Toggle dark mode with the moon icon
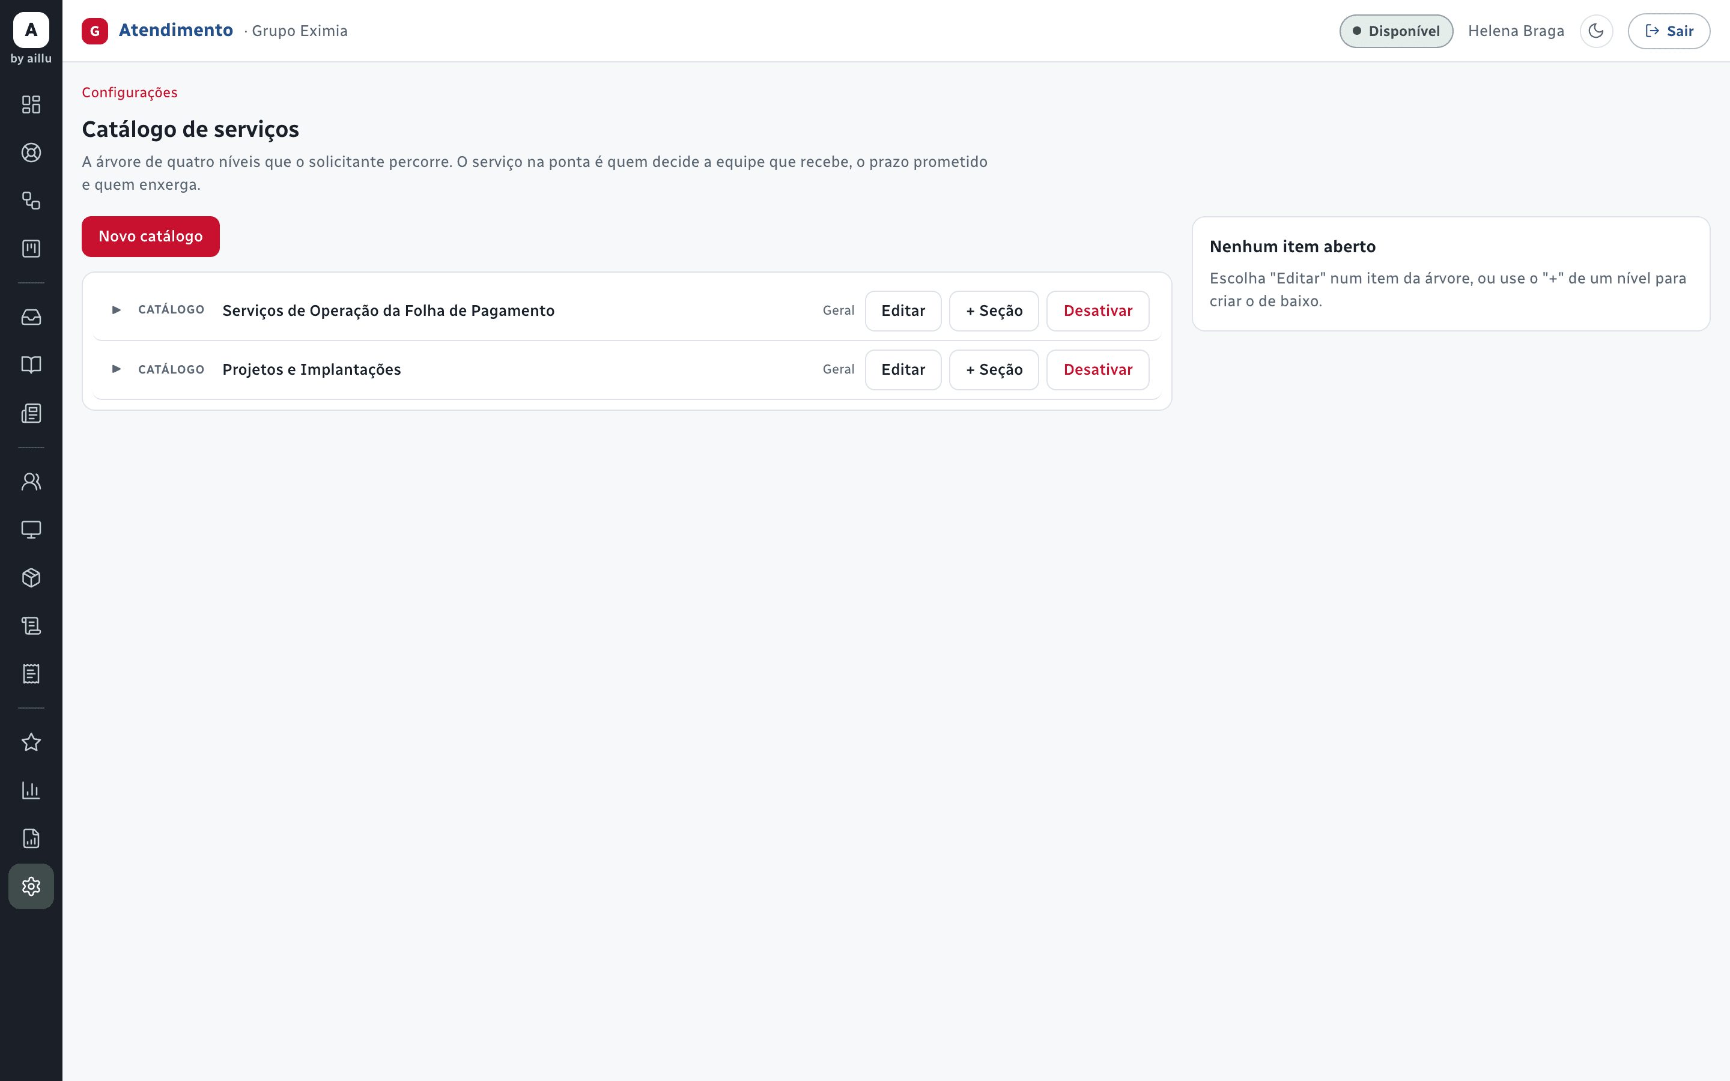 point(1595,31)
